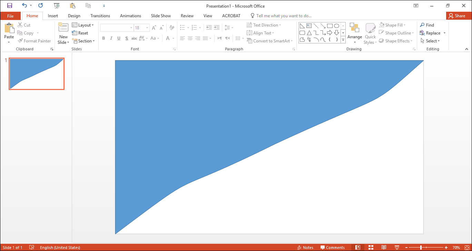Select the down block arrow shape
This screenshot has width=472, height=251.
tap(336, 33)
